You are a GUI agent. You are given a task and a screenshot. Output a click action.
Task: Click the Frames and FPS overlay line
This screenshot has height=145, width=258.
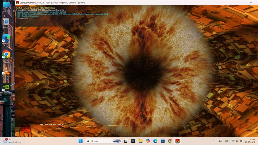tap(40, 10)
